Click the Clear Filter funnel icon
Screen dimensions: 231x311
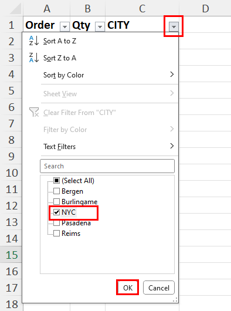click(x=34, y=112)
